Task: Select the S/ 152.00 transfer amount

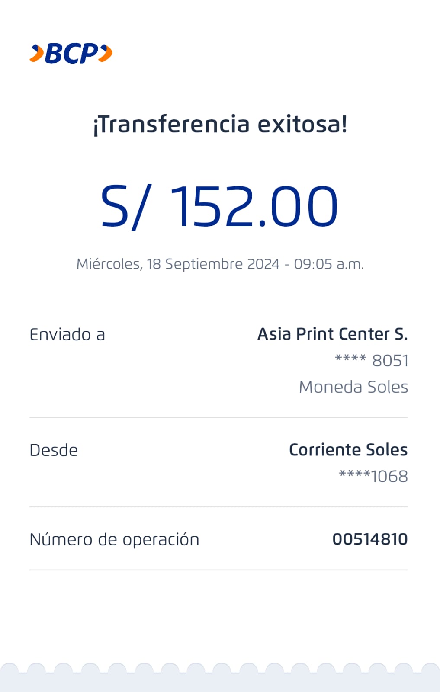Action: 219,206
